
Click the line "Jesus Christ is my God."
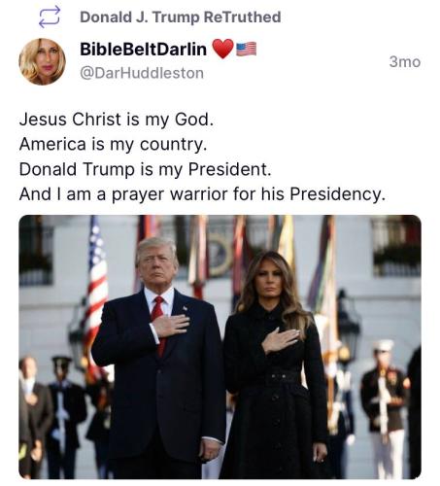point(117,120)
